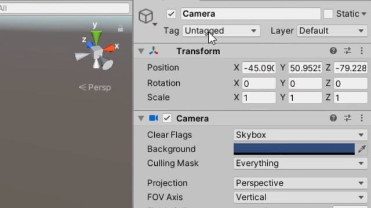The image size is (371, 208).
Task: Click the Transform component title
Action: 198,51
